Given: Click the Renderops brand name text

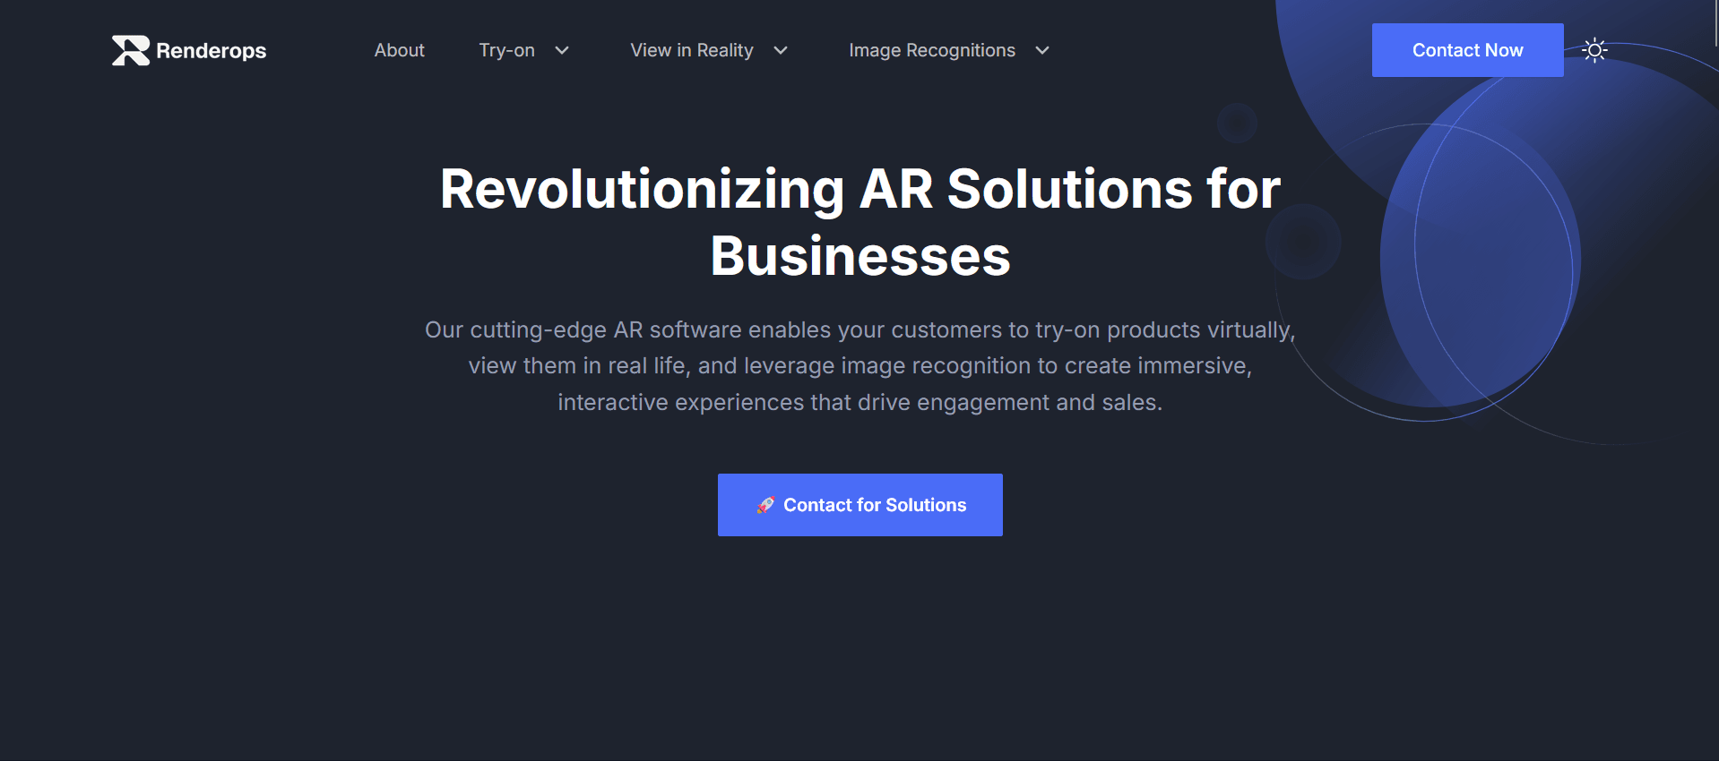Looking at the screenshot, I should point(211,51).
